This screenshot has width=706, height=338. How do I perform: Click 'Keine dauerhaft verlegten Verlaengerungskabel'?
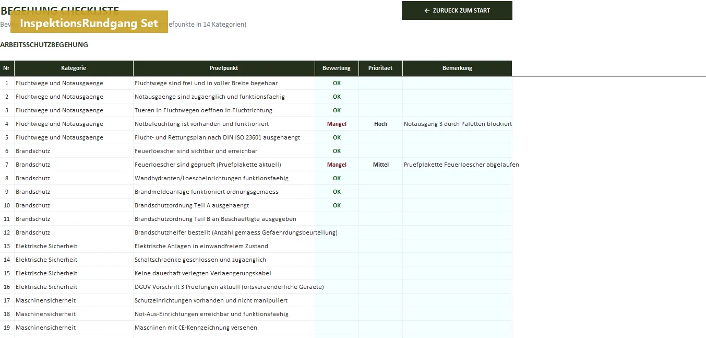(x=203, y=273)
